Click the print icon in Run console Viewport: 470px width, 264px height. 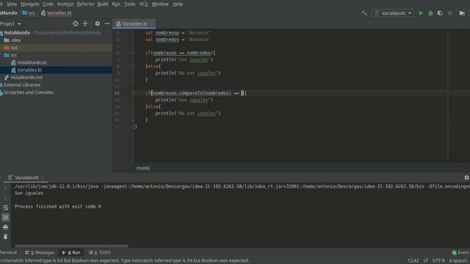tap(5, 227)
